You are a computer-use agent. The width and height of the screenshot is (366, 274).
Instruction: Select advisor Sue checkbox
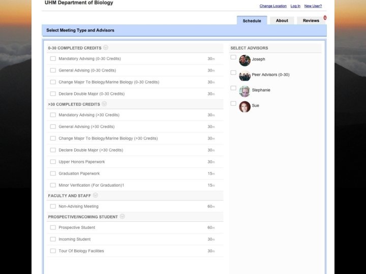tap(233, 103)
